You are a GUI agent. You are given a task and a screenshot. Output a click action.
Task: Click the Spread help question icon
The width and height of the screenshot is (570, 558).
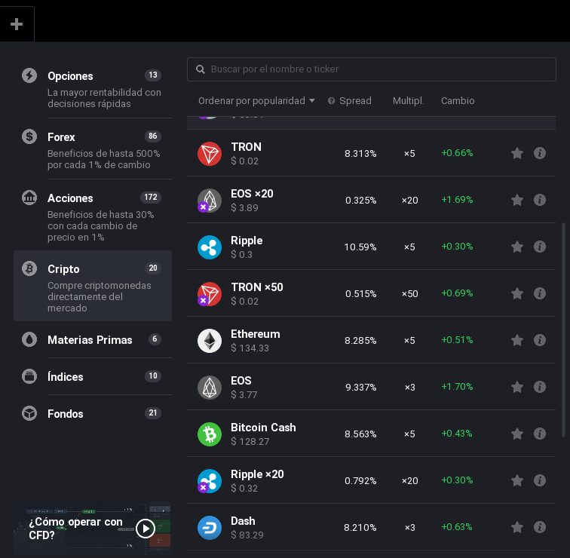[331, 101]
